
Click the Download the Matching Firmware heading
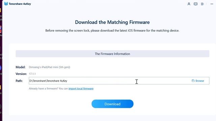112,22
